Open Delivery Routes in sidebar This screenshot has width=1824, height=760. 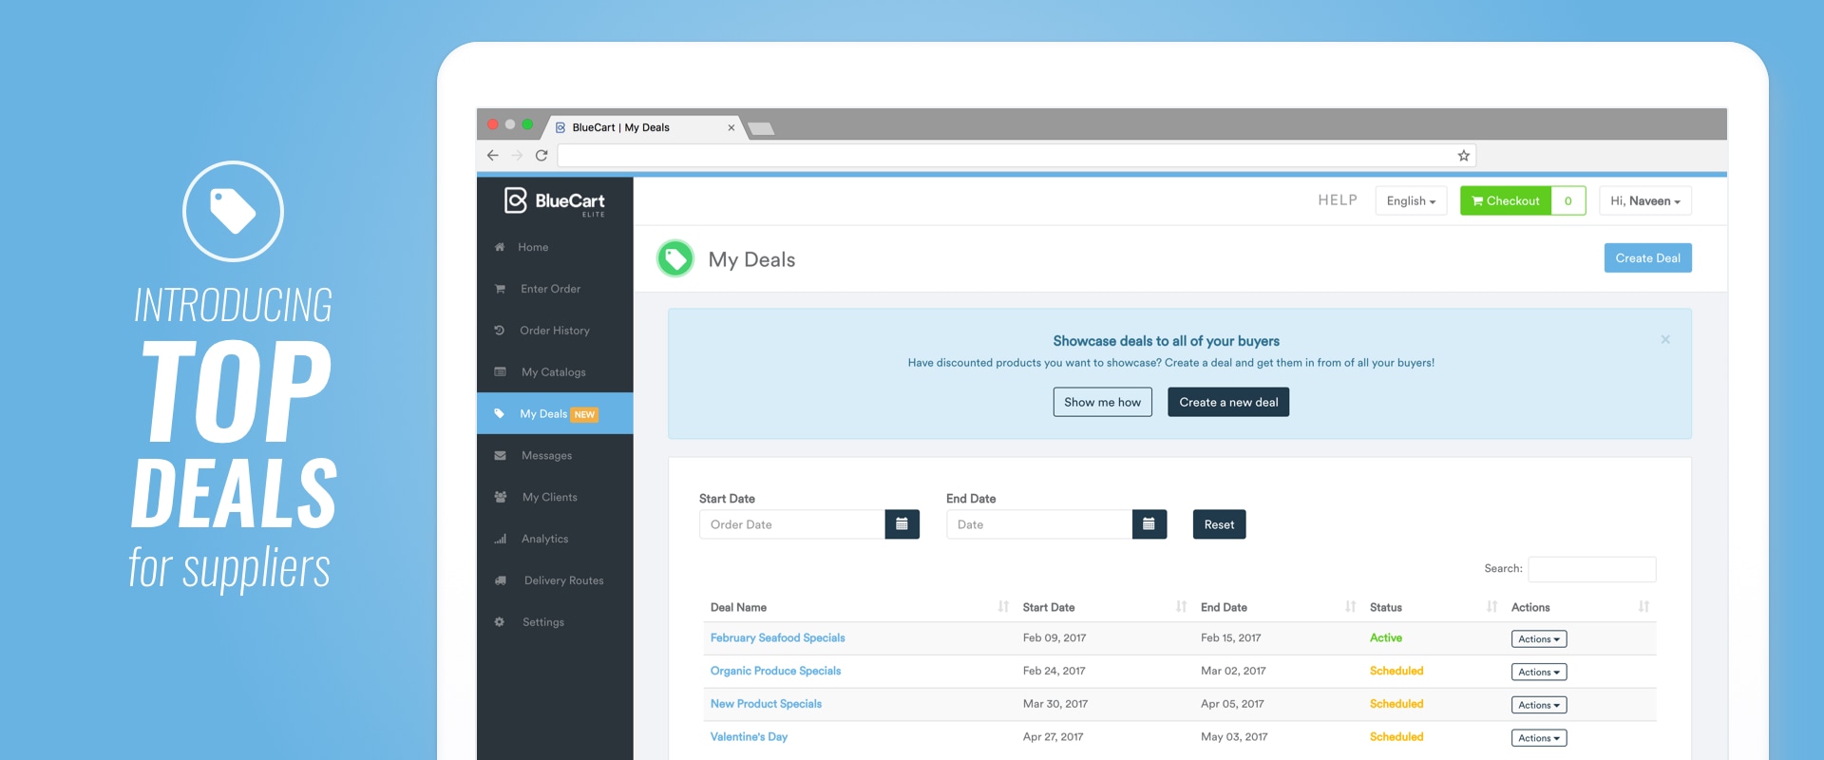555,580
